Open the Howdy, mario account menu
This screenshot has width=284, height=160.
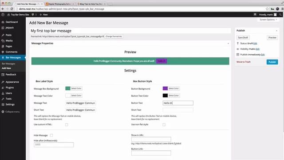[268, 15]
